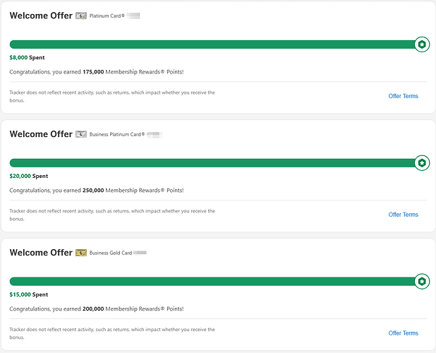Click the completion badge on the $8,000 tracker
Screen dimensions: 436x353
(422, 44)
